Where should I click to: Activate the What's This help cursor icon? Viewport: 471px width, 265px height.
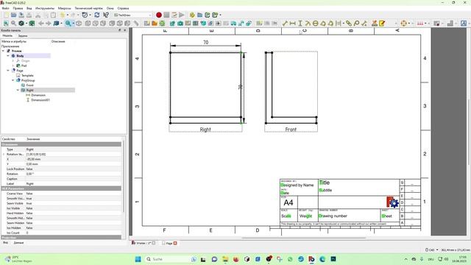pyautogui.click(x=106, y=15)
